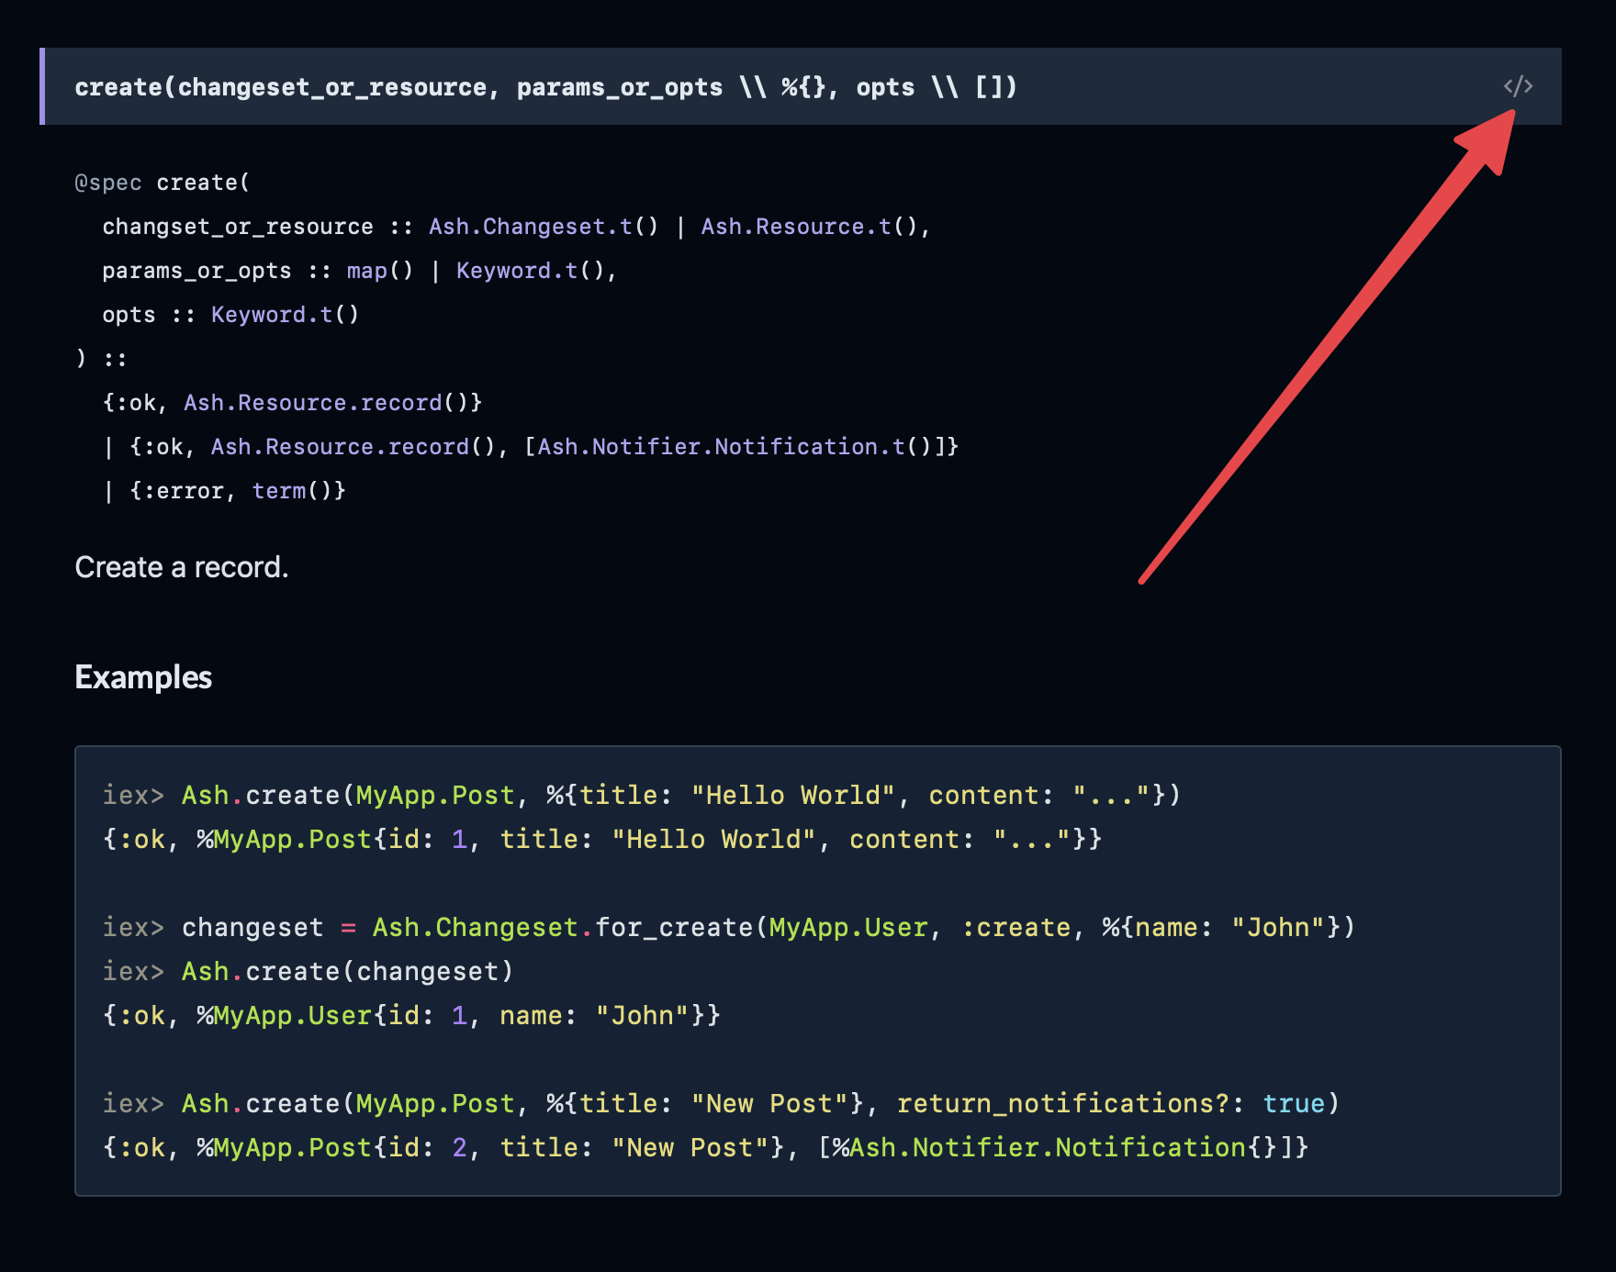Click the @spec create( declaration
The image size is (1616, 1272).
[161, 182]
